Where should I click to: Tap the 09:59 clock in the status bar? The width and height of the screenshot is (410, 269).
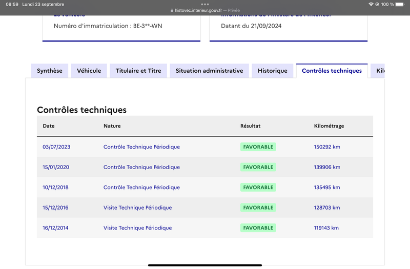point(12,4)
